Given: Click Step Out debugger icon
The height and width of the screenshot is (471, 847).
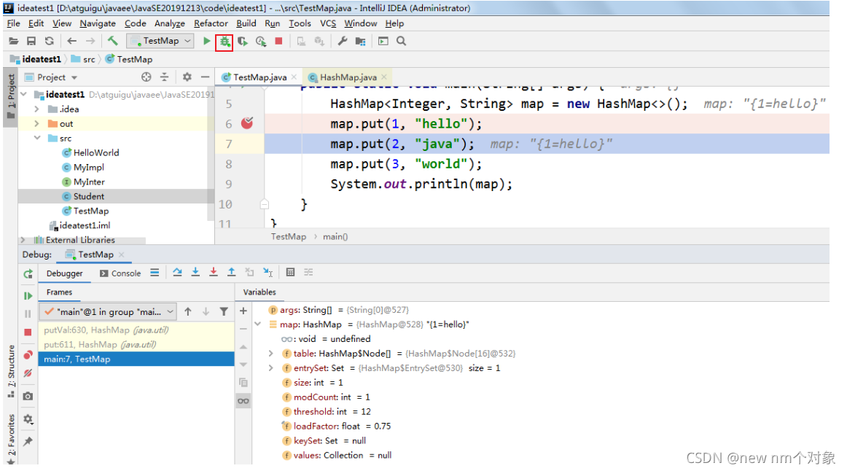Looking at the screenshot, I should click(x=231, y=272).
